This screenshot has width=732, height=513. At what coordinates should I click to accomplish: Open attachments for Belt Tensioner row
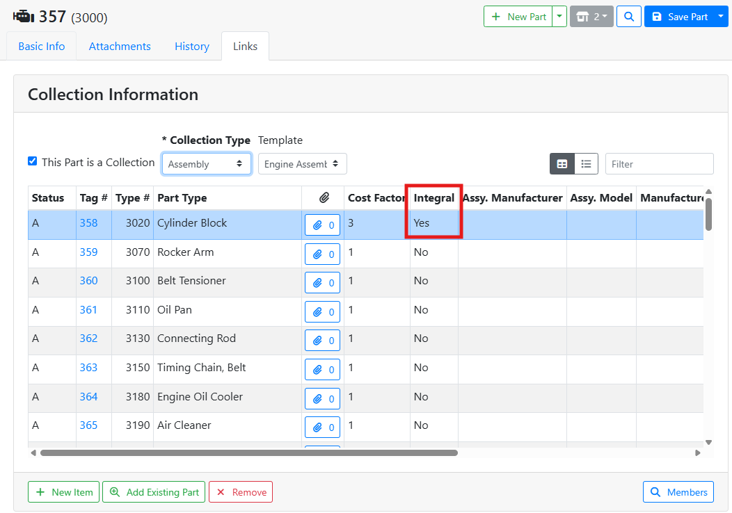click(x=322, y=283)
